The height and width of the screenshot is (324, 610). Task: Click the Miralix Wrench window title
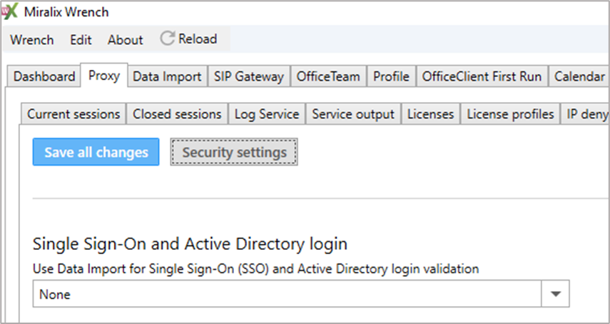(66, 12)
